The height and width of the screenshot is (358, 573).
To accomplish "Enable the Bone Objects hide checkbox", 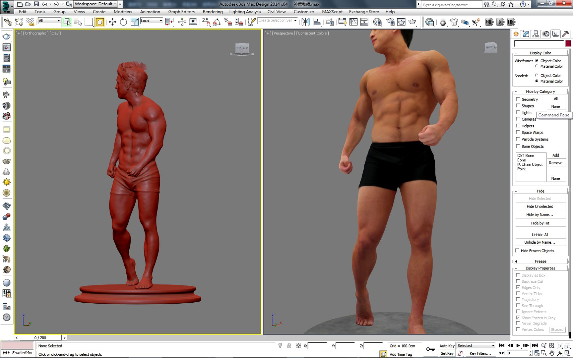I will coord(518,146).
